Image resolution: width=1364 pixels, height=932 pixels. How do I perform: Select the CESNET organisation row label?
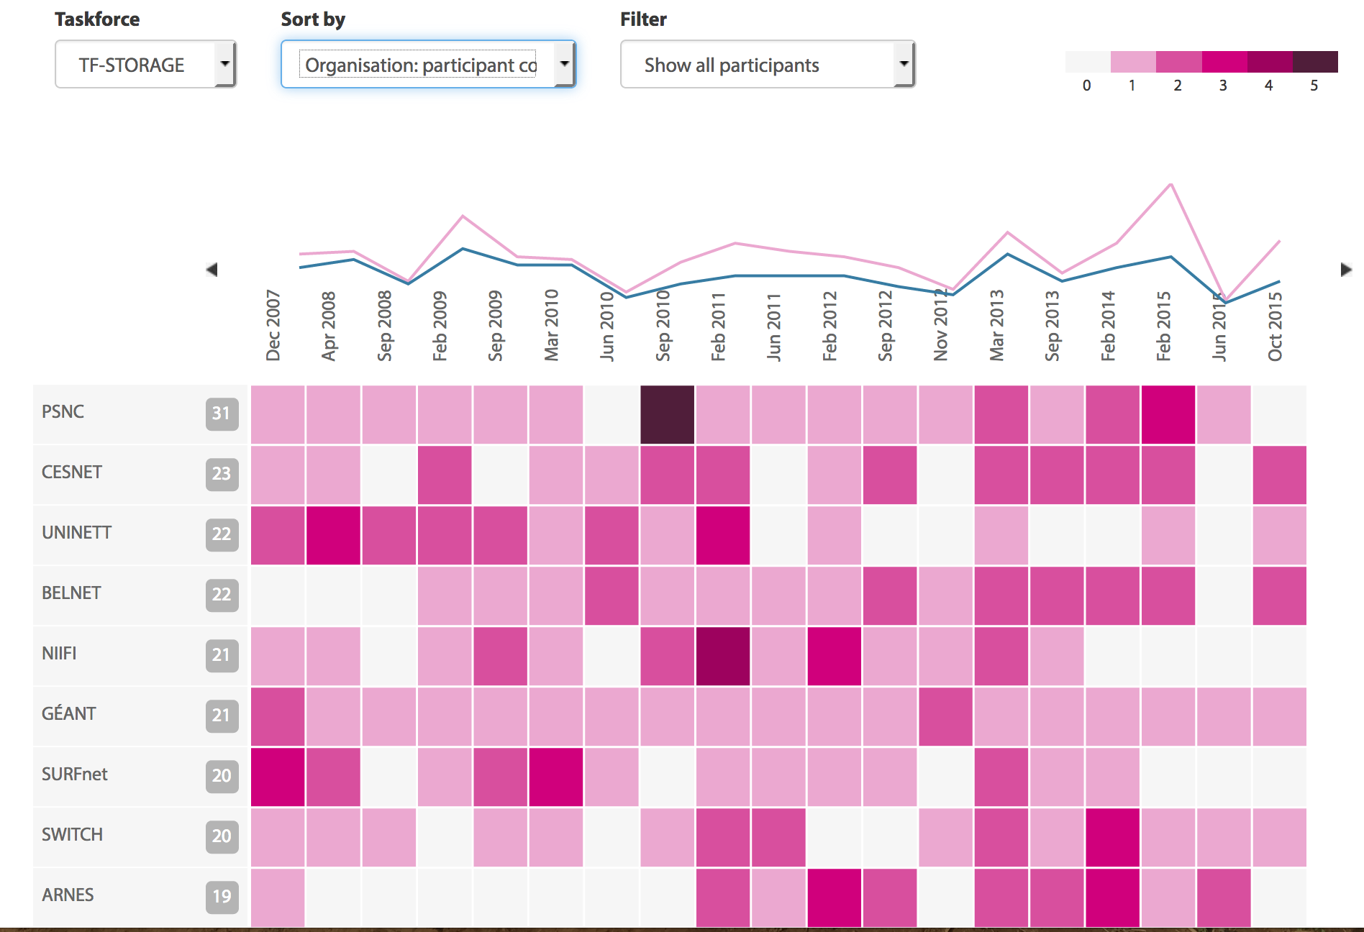tap(72, 472)
